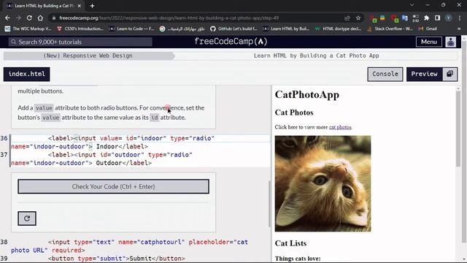467x263 pixels.
Task: Bookmark this page with the star icon
Action: click(358, 18)
